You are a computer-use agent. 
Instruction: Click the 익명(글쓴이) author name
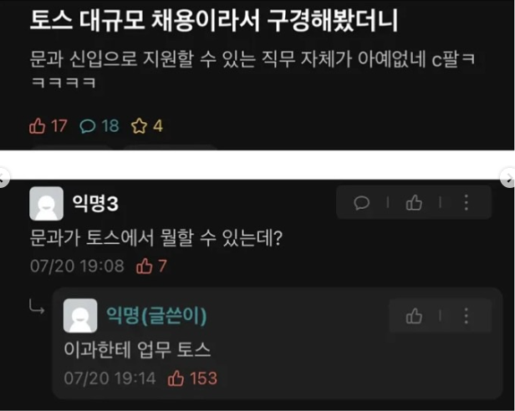[x=156, y=316]
